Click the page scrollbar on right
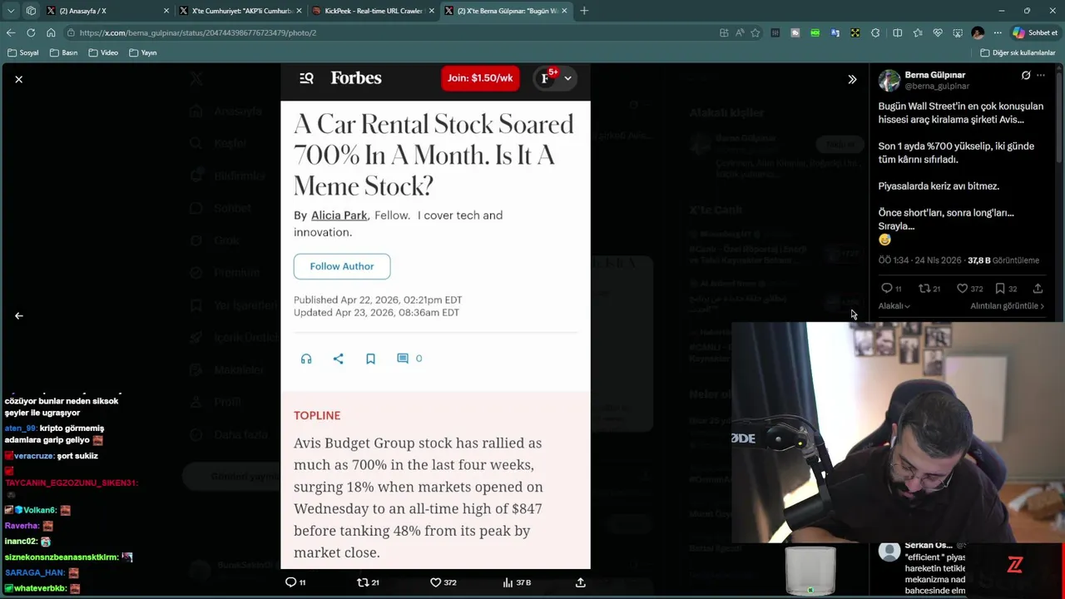Viewport: 1065px width, 599px height. point(1059,116)
